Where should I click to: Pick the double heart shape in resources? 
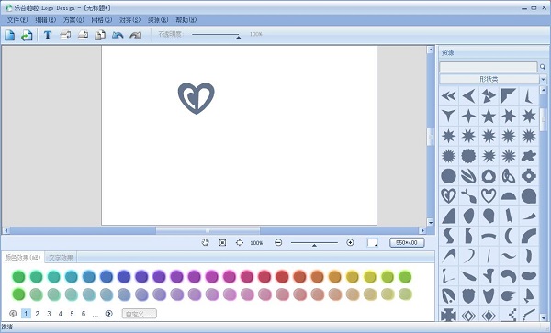449,195
